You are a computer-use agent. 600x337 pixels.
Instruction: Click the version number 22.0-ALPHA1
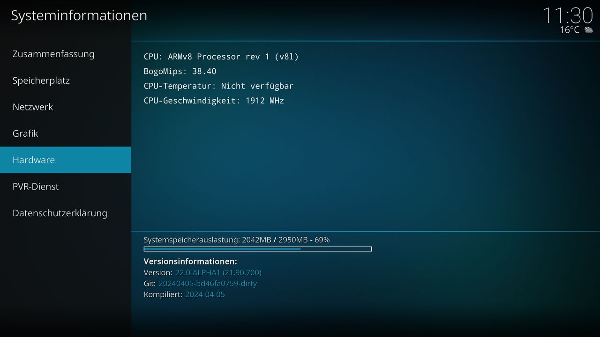218,272
